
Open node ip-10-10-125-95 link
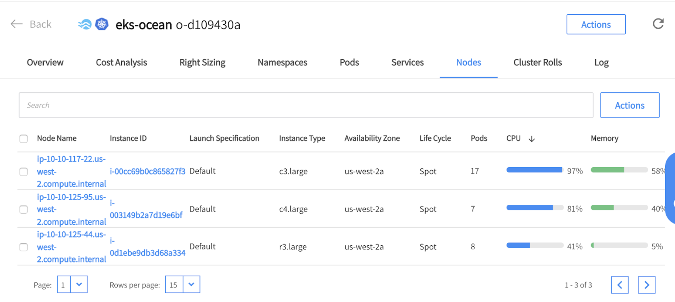point(71,209)
